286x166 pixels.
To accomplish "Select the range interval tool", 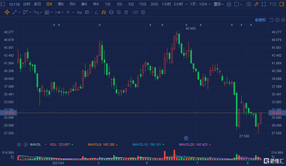I will [58, 12].
